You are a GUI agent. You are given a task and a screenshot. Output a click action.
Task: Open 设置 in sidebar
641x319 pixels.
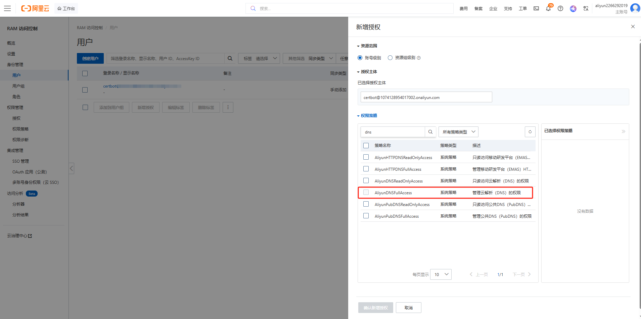click(x=11, y=54)
